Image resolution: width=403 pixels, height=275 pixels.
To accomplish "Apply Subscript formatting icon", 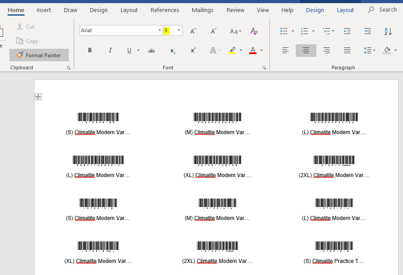I will click(172, 51).
